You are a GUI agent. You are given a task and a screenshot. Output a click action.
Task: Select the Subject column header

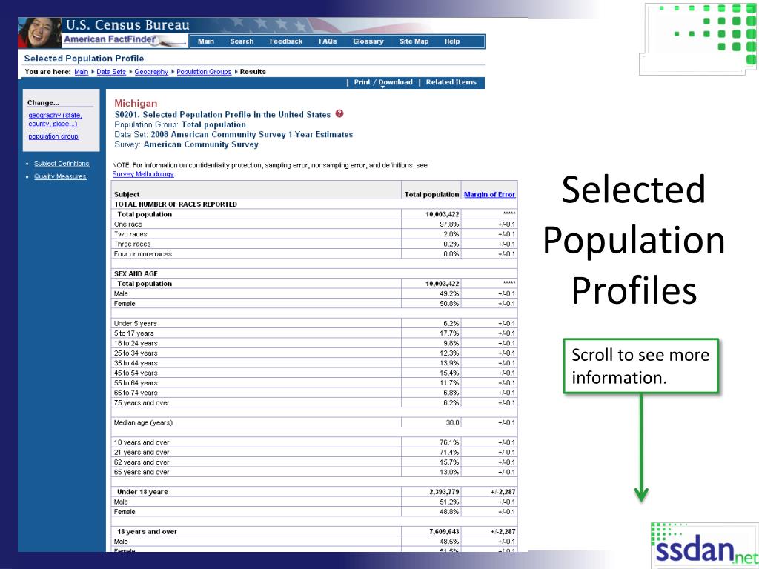point(127,195)
